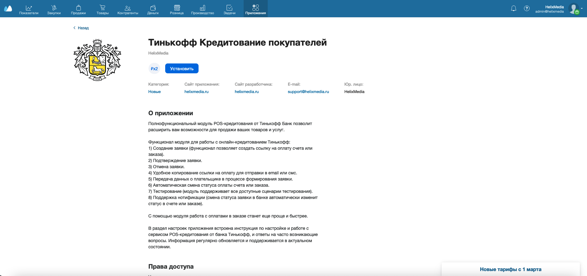This screenshot has width=587, height=276.
Task: Click support@helixmedia.ru email link
Action: pyautogui.click(x=308, y=91)
